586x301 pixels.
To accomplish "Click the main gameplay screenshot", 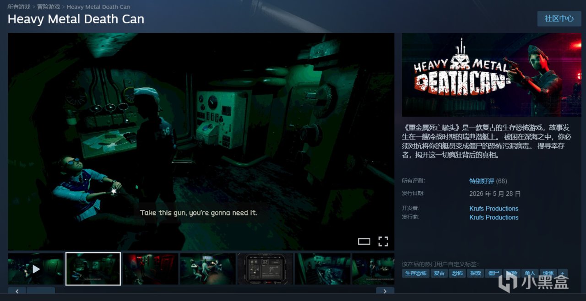I will (201, 141).
